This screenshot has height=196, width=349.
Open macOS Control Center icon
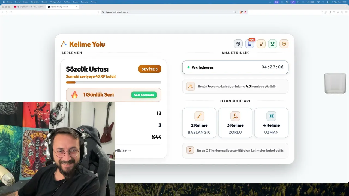tap(329, 2)
